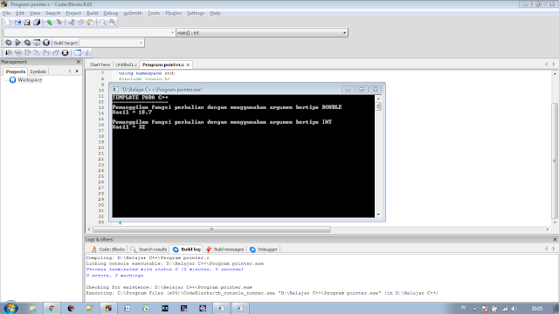Screen dimensions: 559x314
Task: Open the Windows Start button
Action: [x=10, y=308]
